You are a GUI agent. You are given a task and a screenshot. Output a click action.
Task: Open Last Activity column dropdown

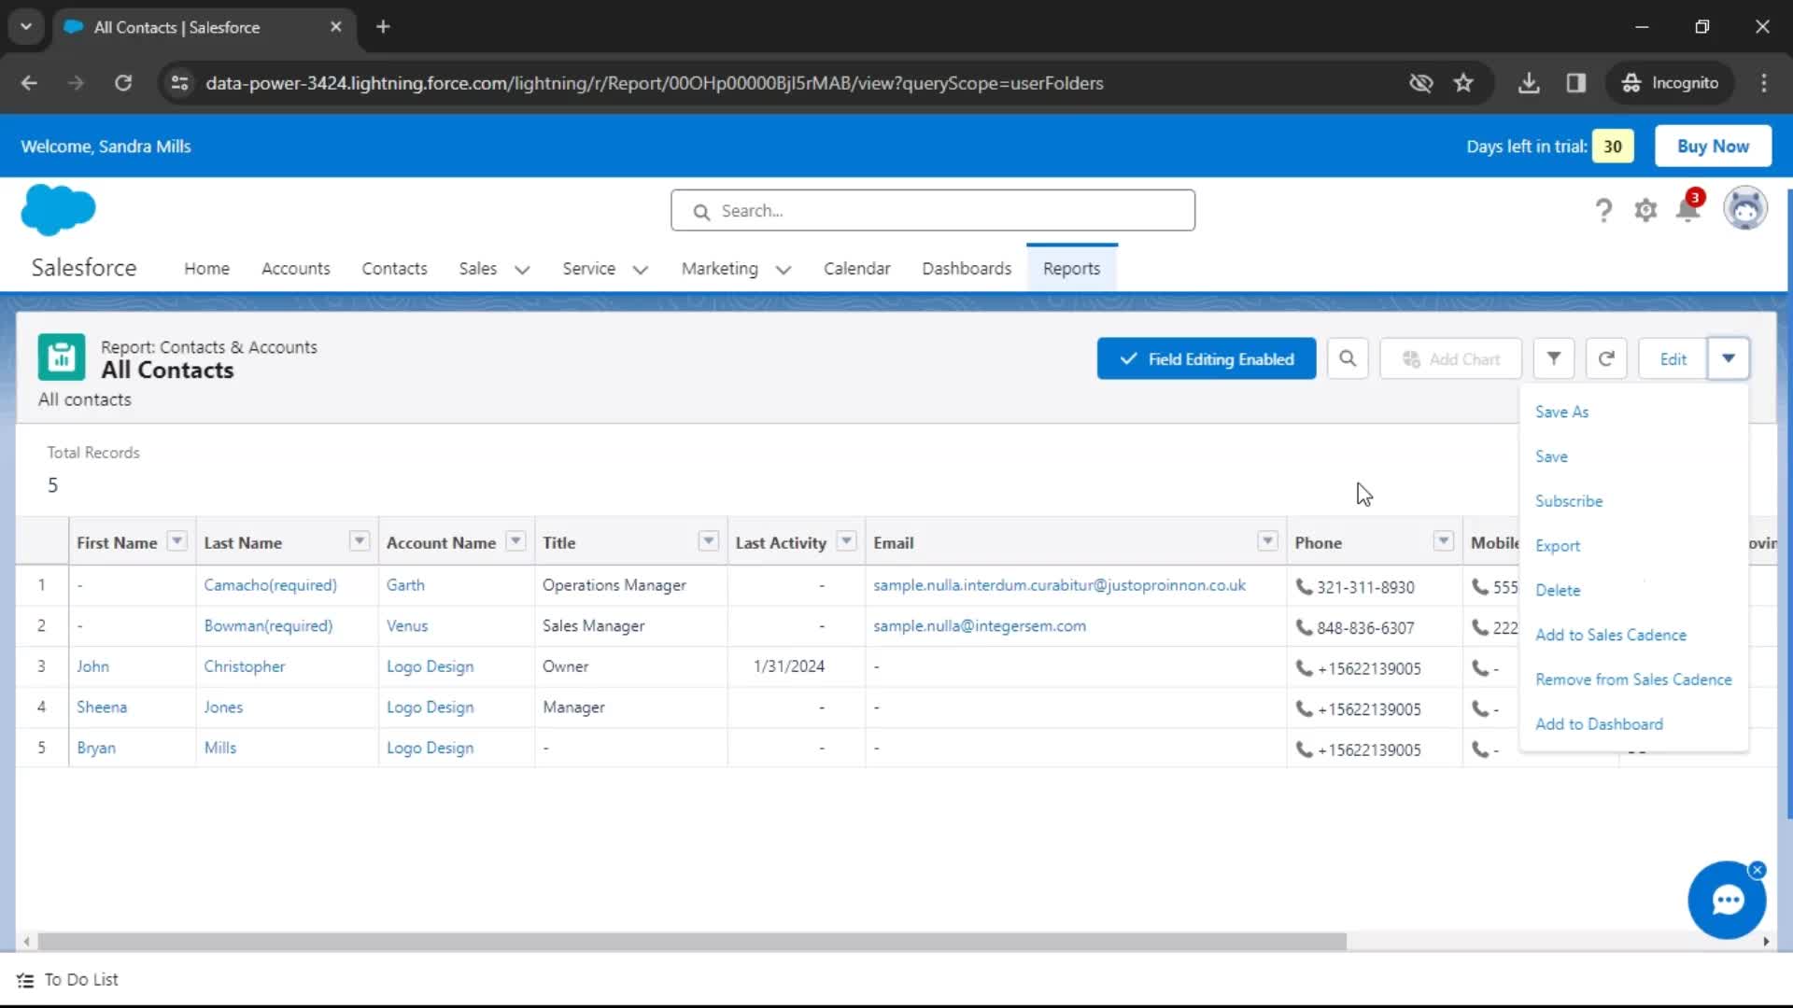(x=847, y=541)
